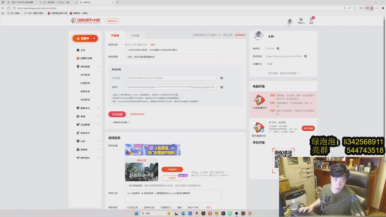The image size is (386, 217).
Task: Open the 更多设置 room management link
Action: coord(283,73)
